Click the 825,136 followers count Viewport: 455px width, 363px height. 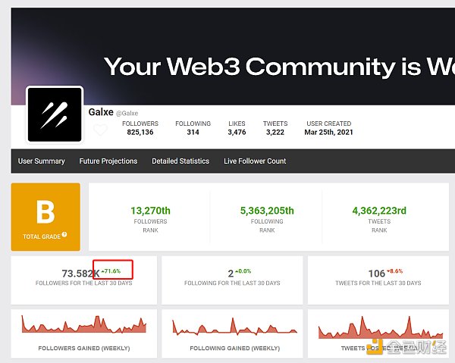[140, 133]
